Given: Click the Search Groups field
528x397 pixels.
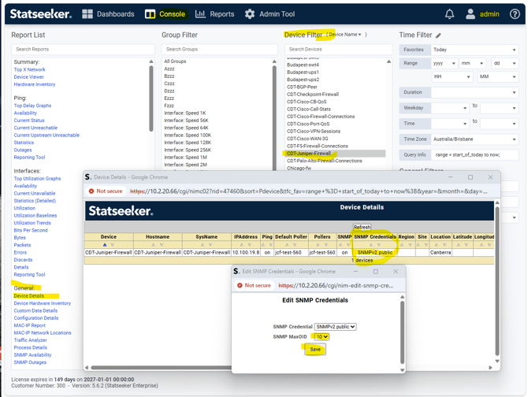Looking at the screenshot, I should coord(220,50).
